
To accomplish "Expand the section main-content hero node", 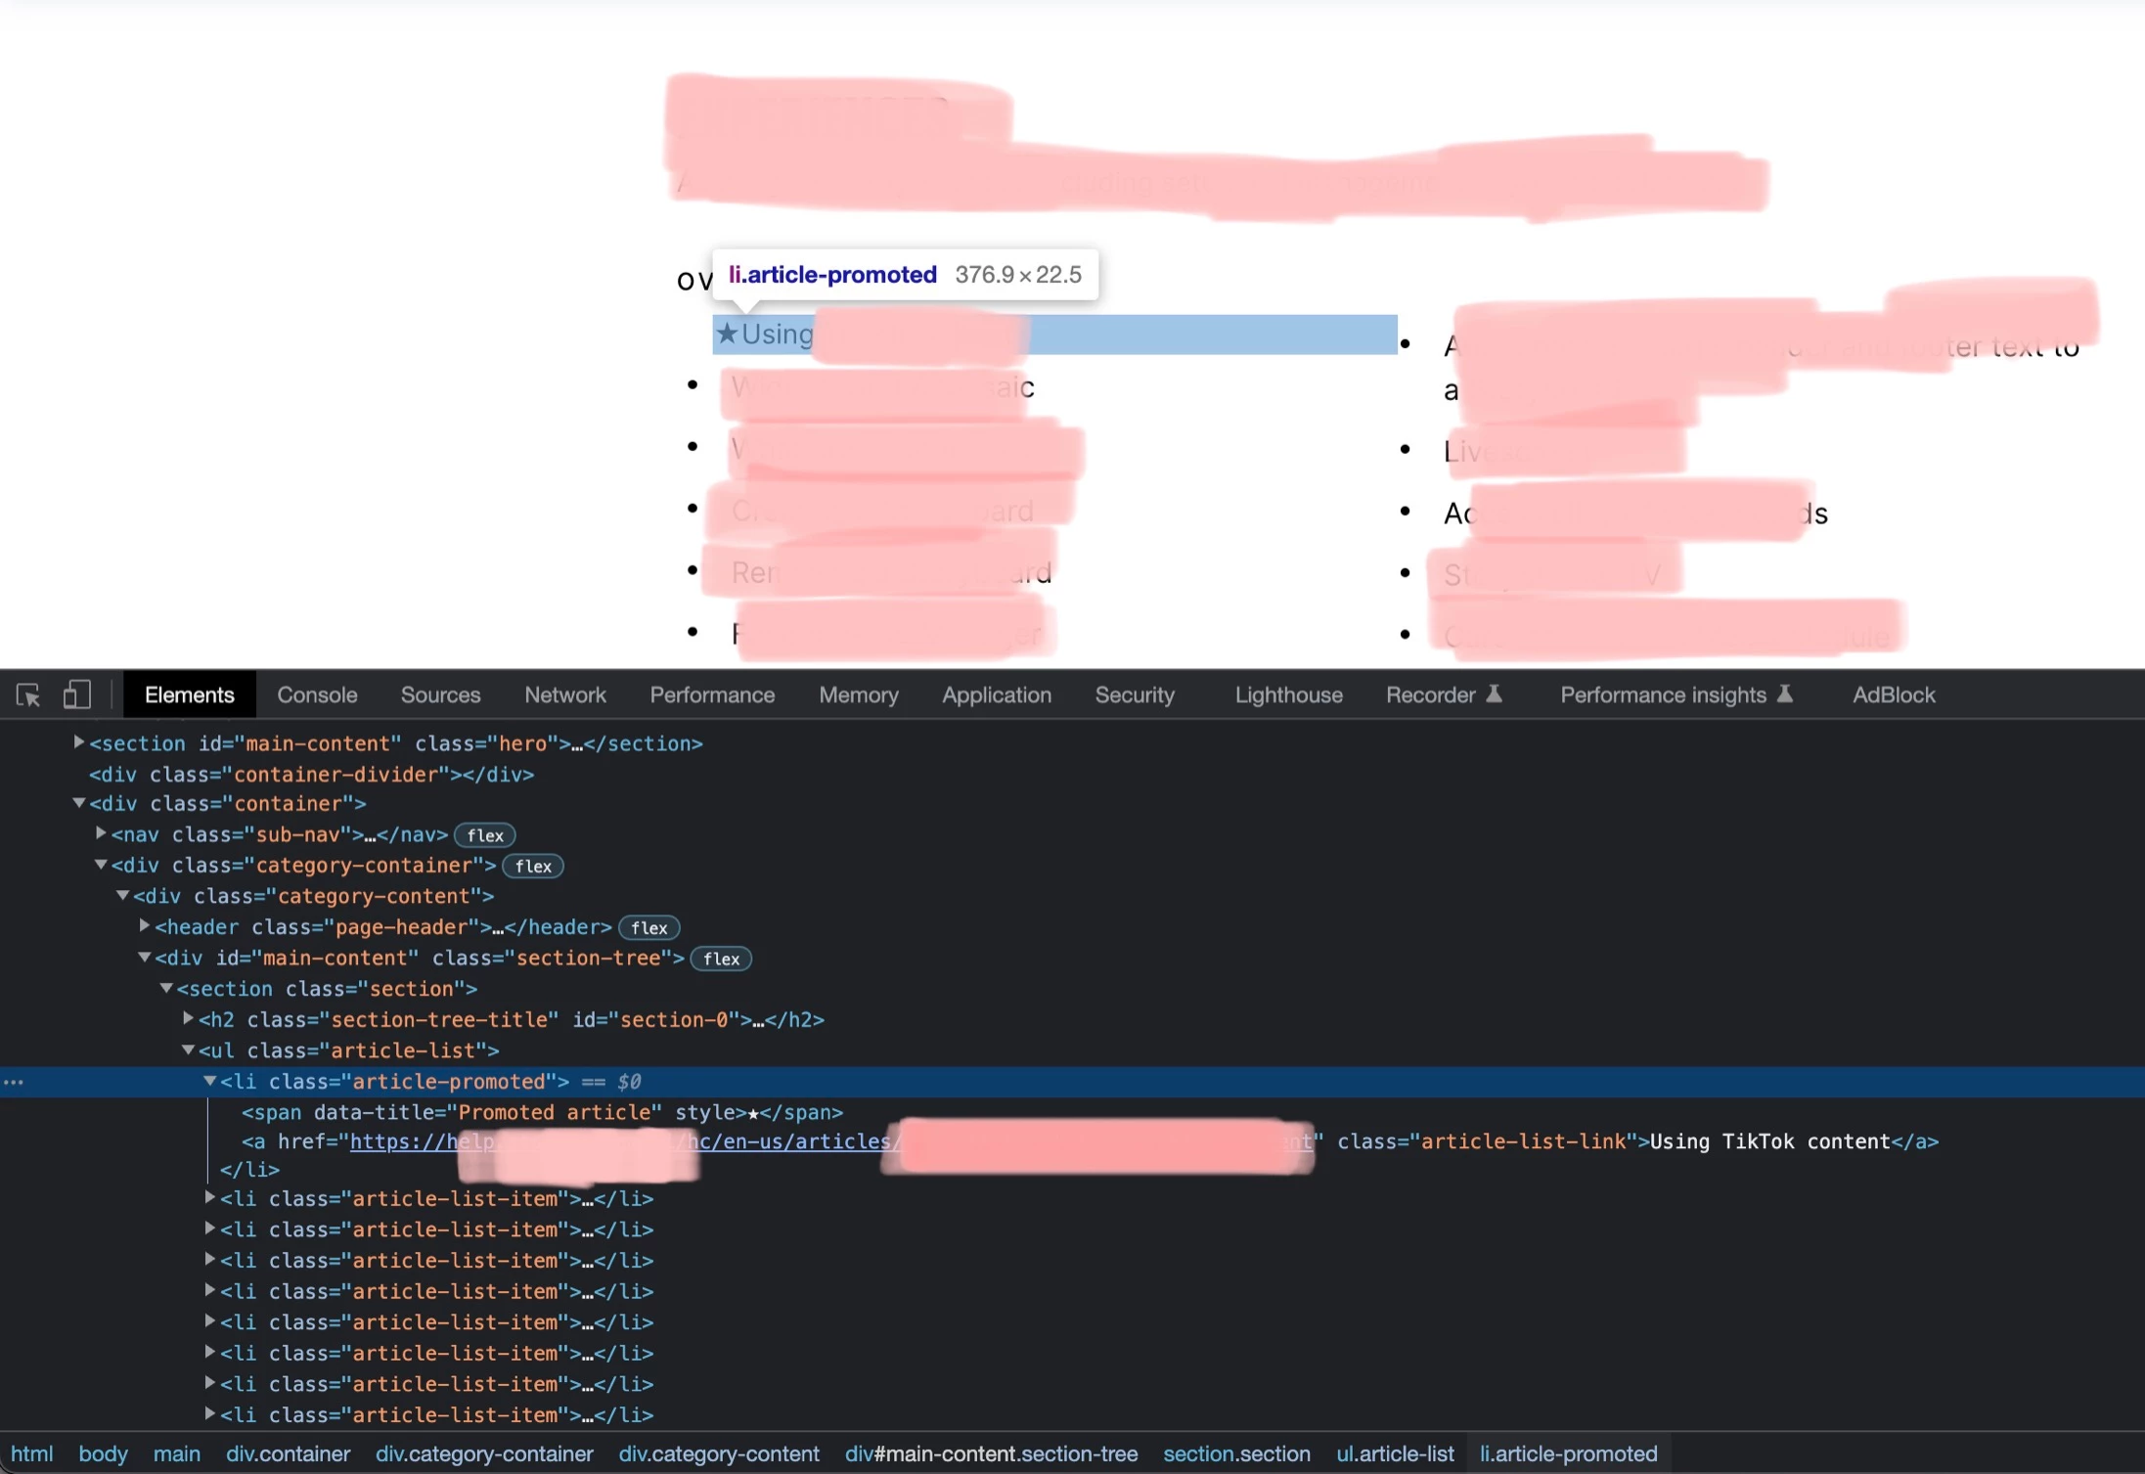I will pyautogui.click(x=79, y=743).
